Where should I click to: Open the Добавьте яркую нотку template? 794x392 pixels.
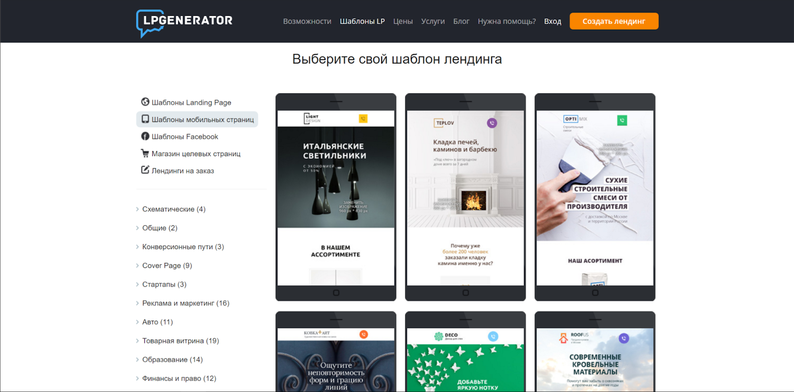[465, 352]
